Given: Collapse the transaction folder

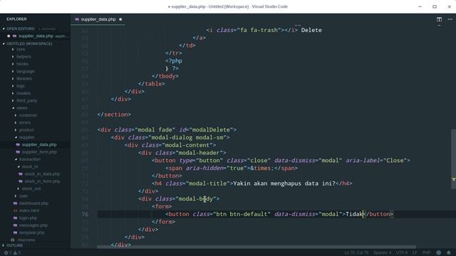Looking at the screenshot, I should pyautogui.click(x=16, y=159).
